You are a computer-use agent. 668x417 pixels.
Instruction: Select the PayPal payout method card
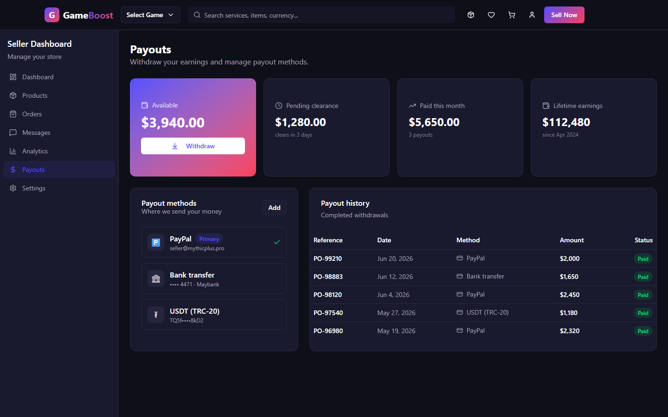(214, 242)
